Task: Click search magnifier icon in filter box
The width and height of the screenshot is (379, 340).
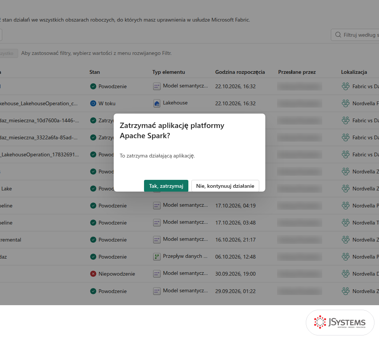Action: coord(338,35)
